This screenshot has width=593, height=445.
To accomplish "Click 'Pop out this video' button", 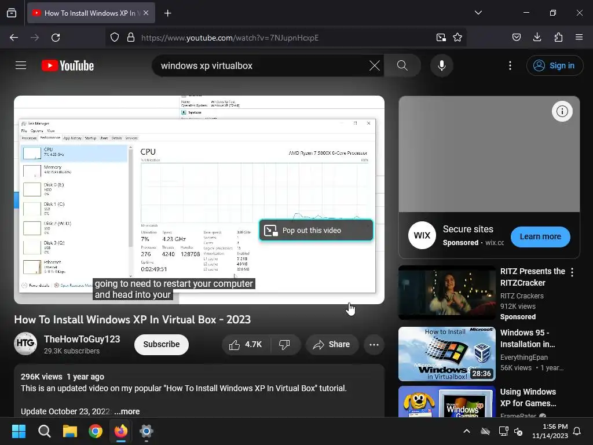I will pyautogui.click(x=316, y=230).
